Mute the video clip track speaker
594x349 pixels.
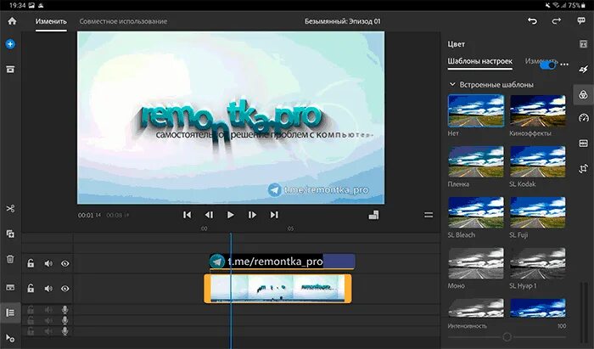[48, 289]
